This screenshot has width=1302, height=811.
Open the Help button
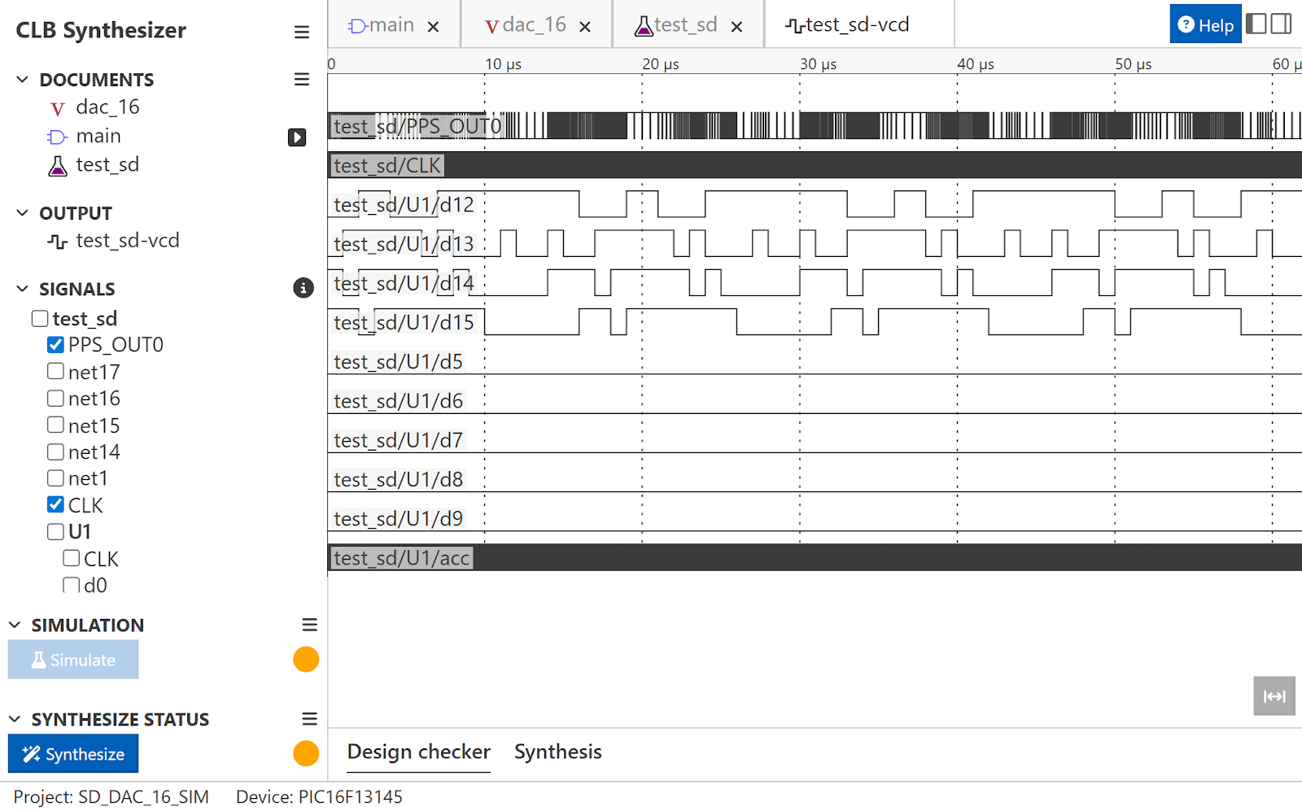tap(1205, 25)
